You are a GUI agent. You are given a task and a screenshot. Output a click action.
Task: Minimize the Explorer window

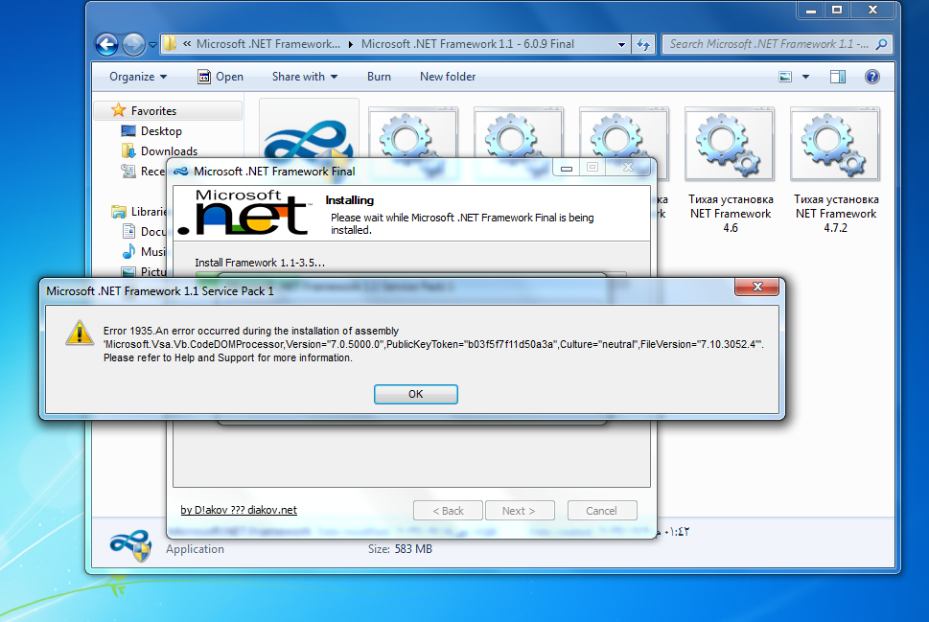coord(810,10)
